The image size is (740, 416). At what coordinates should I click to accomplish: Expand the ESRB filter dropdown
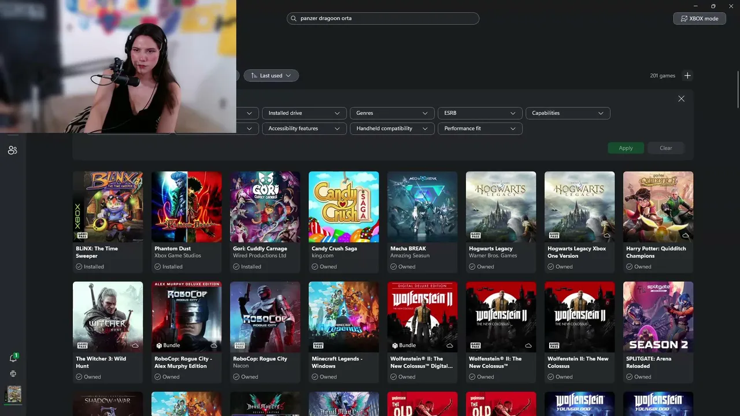[x=480, y=113]
